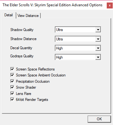Open the Shadow Distance dropdown
Screen dimensions: 113x125
(x=78, y=39)
